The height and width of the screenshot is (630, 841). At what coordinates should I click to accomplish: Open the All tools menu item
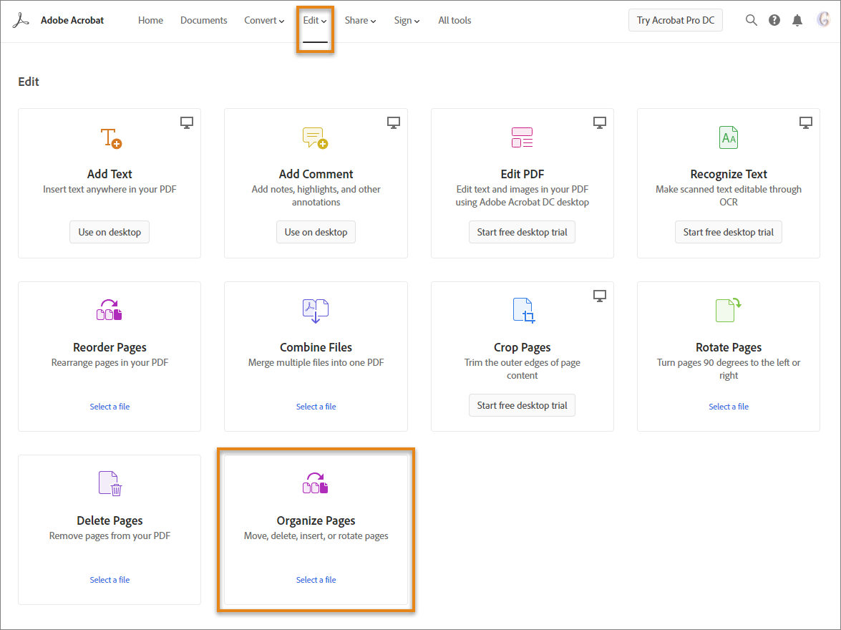click(454, 20)
